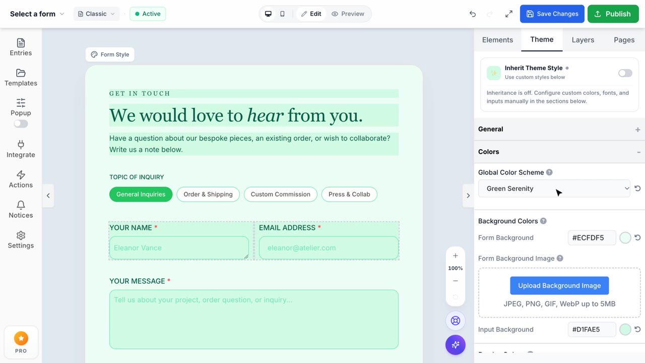Select the Order & Shipping topic
This screenshot has width=645, height=363.
click(x=208, y=194)
